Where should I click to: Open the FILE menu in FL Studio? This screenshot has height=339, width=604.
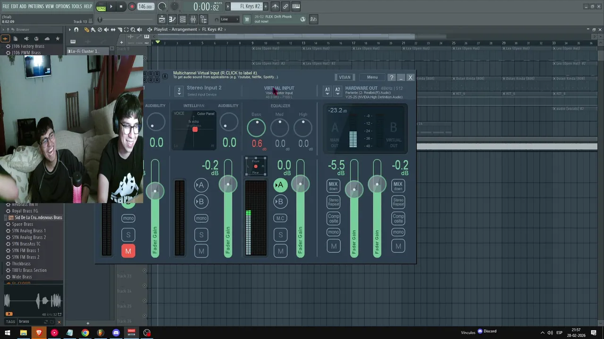click(x=6, y=6)
